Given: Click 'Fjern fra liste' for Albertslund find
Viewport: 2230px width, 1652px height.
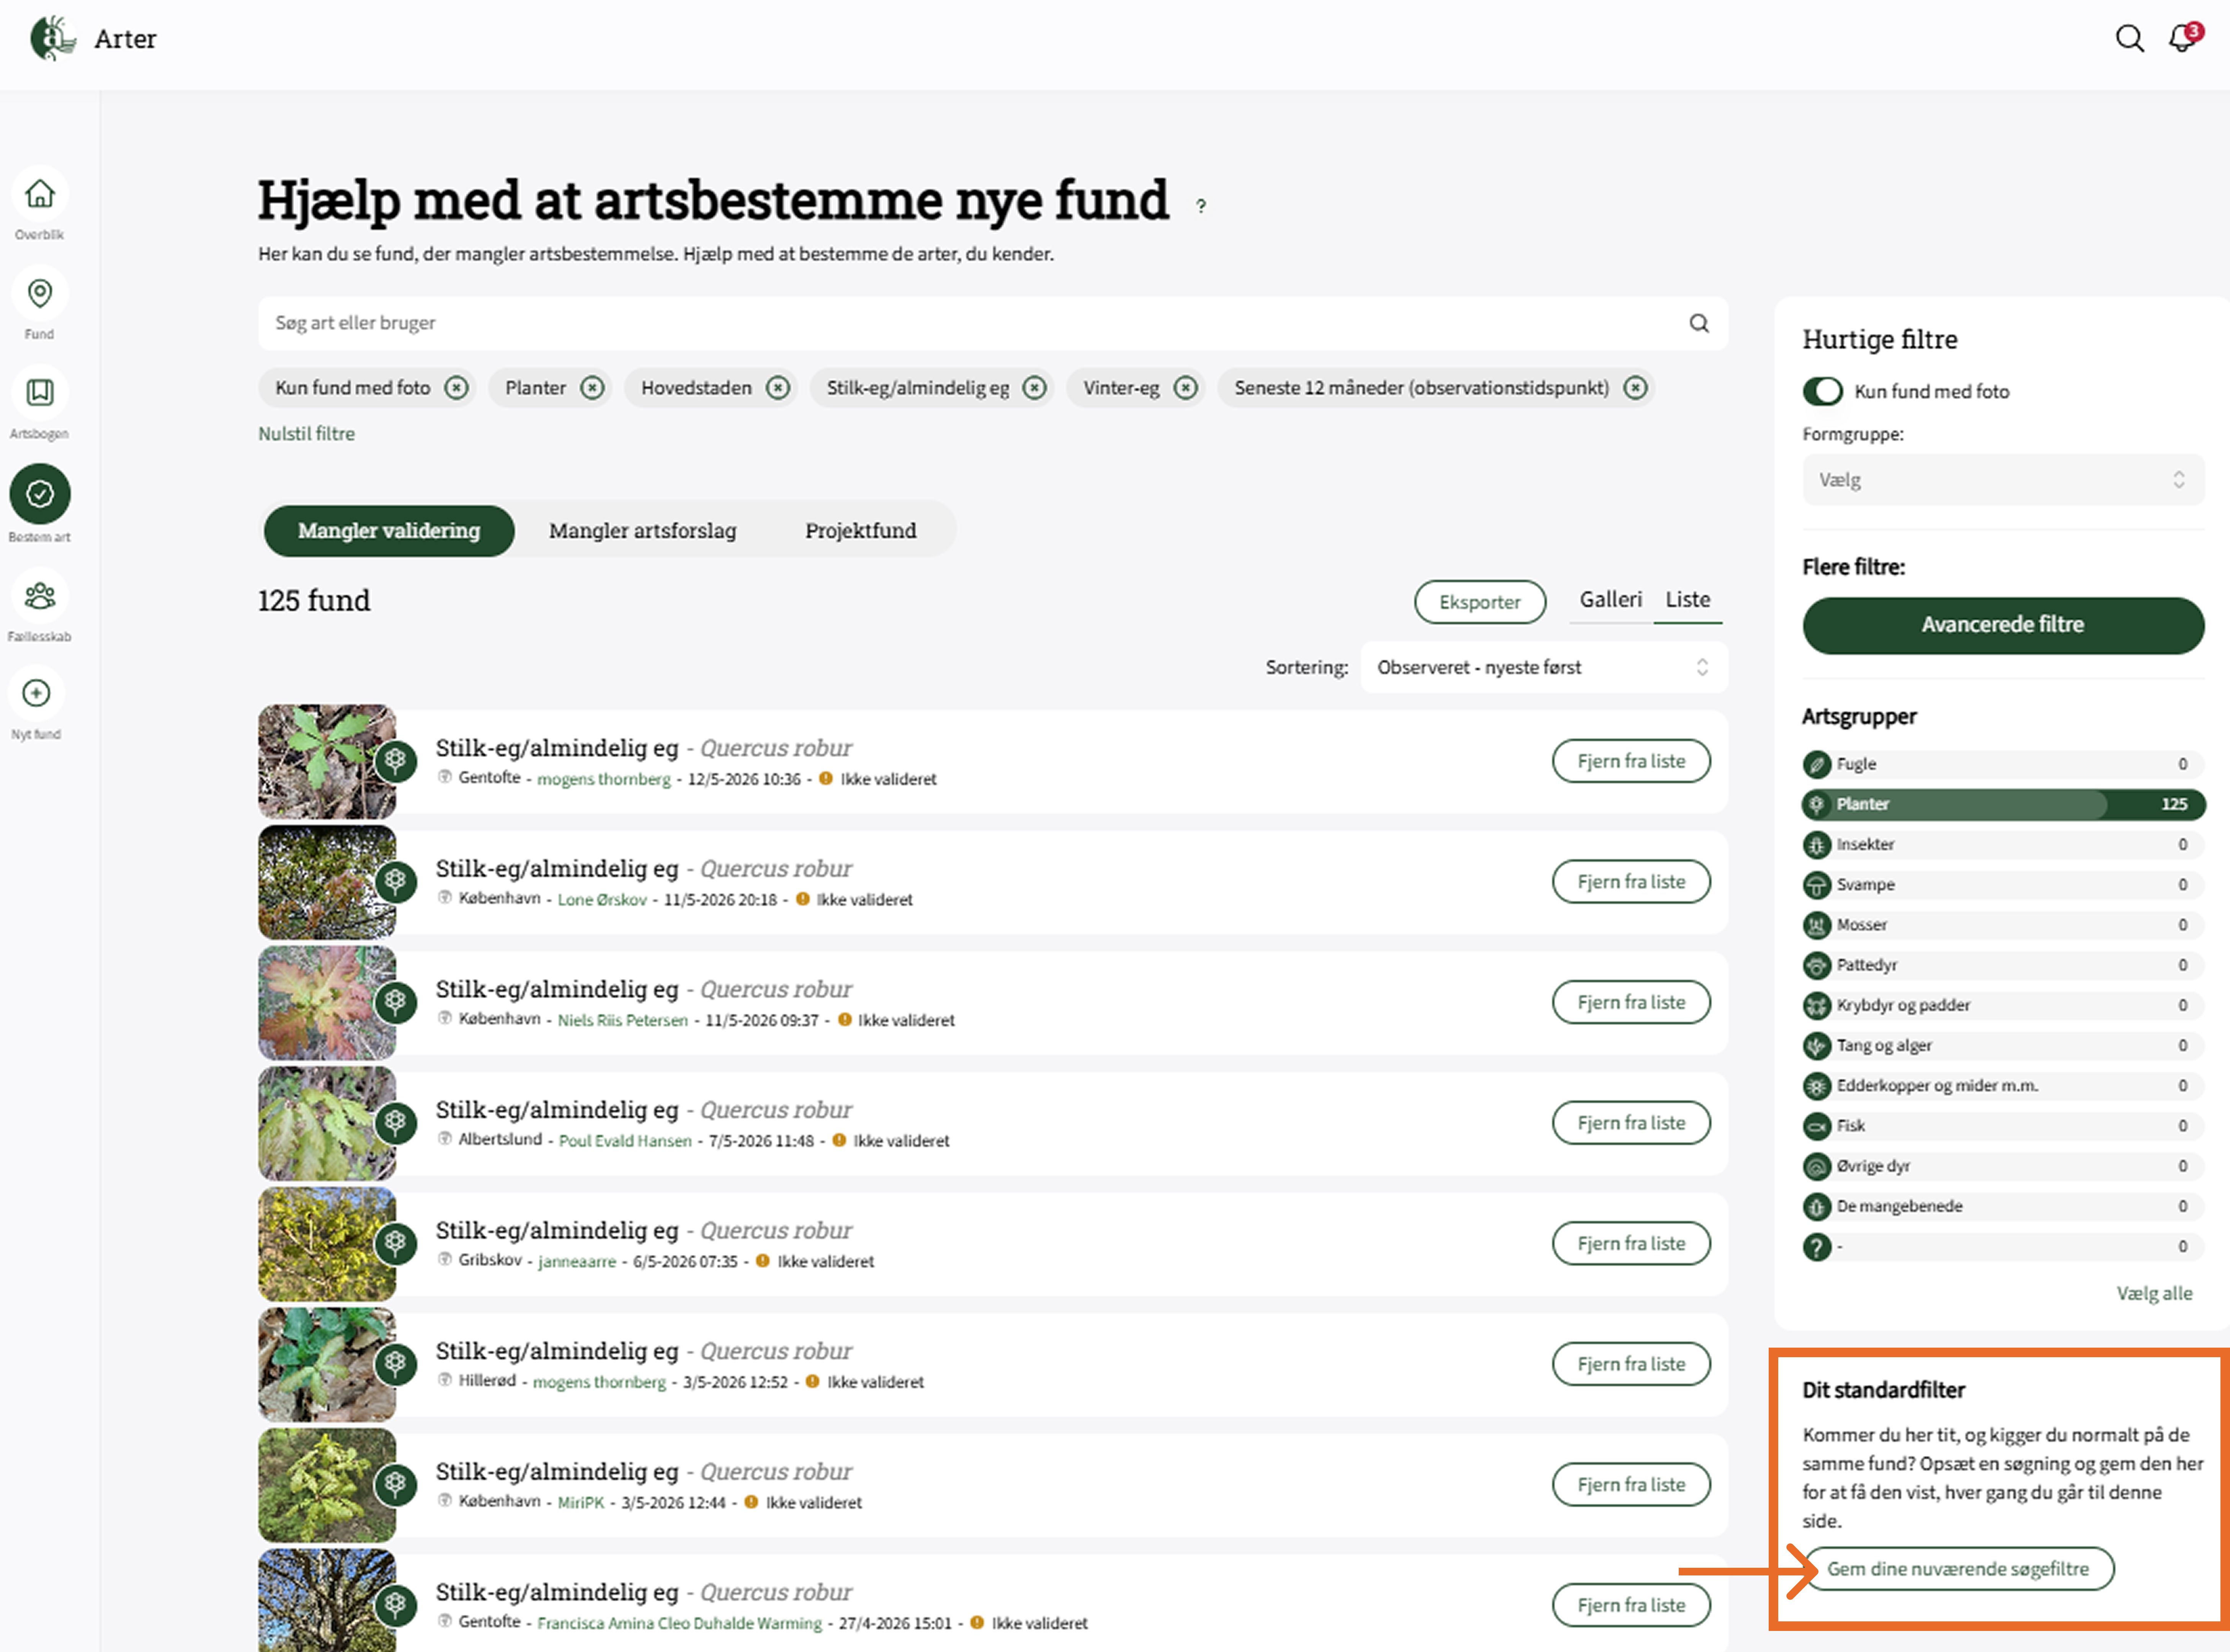Looking at the screenshot, I should point(1631,1123).
